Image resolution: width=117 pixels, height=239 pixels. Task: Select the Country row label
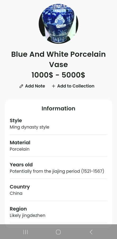(20, 187)
